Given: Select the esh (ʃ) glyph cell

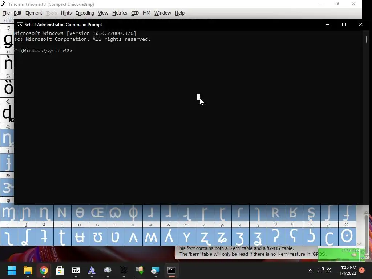Looking at the screenshot, I should [x=329, y=212].
